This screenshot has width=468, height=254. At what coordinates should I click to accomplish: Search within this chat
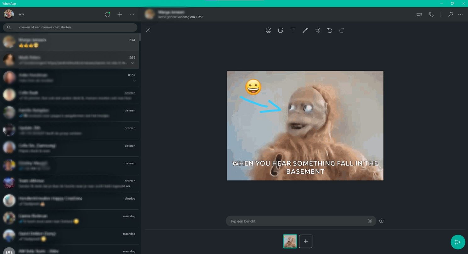(x=450, y=14)
